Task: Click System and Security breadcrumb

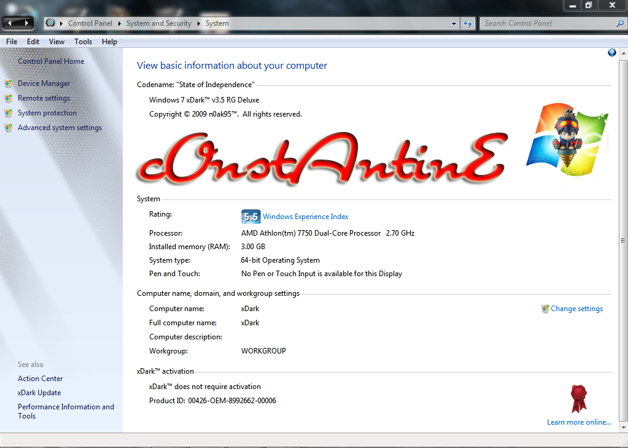Action: [x=158, y=23]
